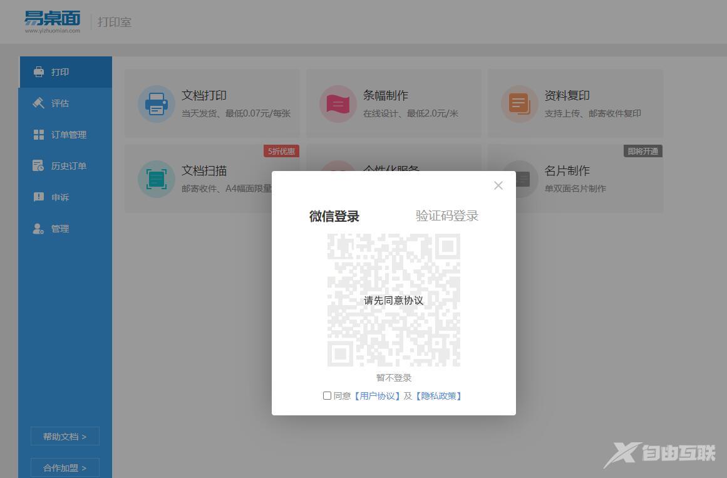Open 订单管理 in the sidebar
This screenshot has width=727, height=478.
(65, 135)
